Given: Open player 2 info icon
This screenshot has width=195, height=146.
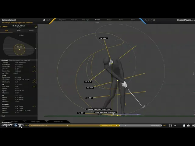Looking at the screenshot, I should (154, 20).
